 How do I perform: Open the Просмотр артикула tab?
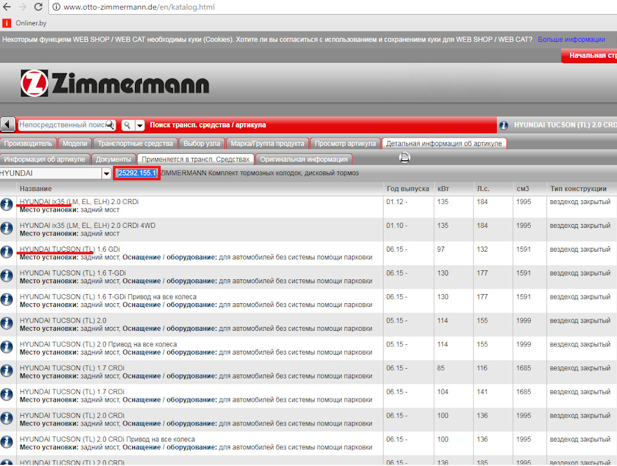345,144
